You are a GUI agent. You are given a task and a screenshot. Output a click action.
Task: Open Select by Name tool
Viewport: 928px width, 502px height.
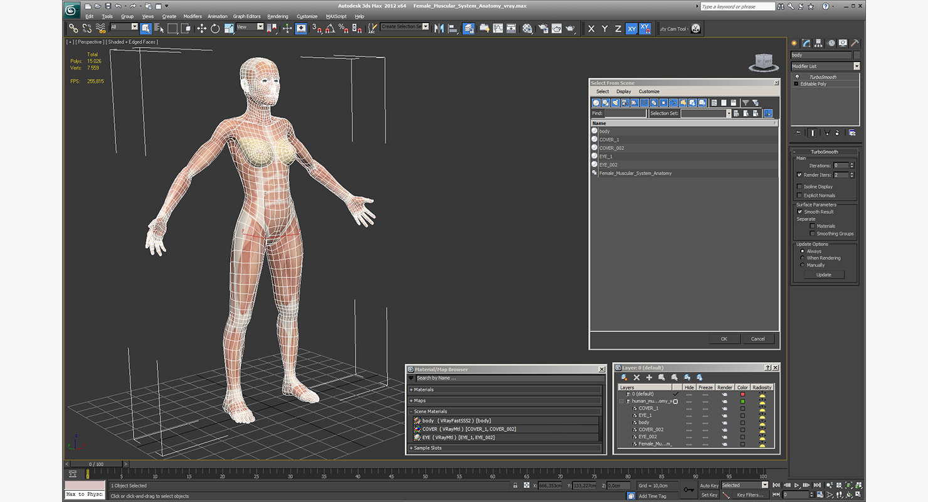click(x=159, y=28)
